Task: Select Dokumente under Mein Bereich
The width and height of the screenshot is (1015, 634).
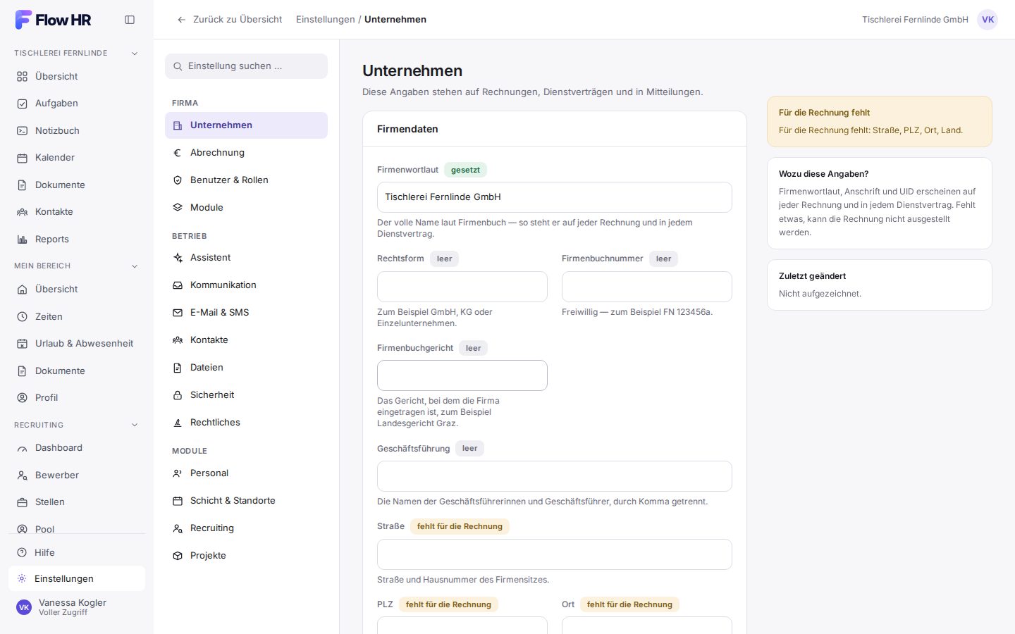Action: 77,371
